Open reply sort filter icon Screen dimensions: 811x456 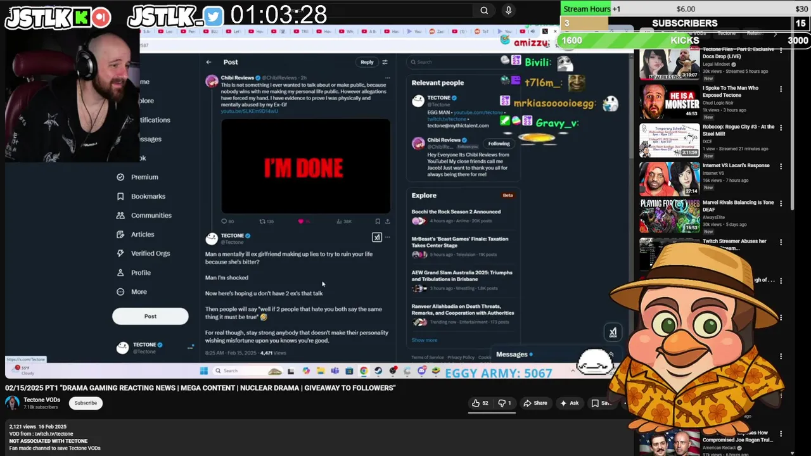click(x=385, y=62)
